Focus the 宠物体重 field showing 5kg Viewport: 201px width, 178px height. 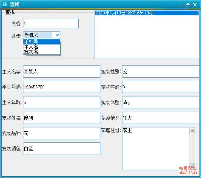(161, 102)
